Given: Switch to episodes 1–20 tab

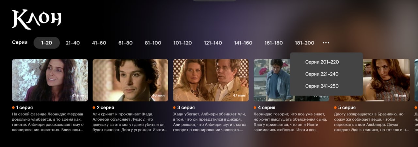Looking at the screenshot, I should 47,43.
